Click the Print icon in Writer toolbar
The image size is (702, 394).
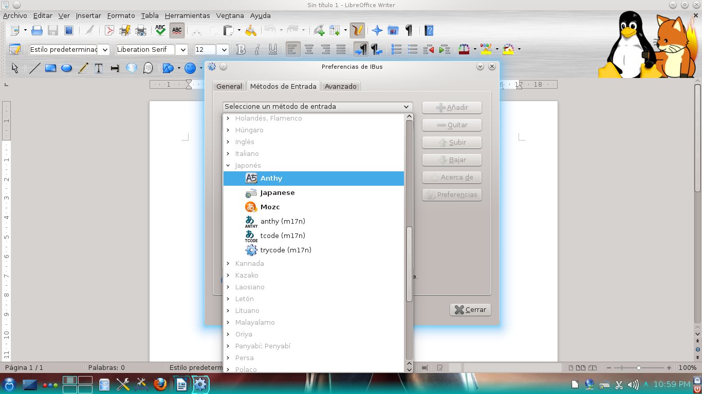click(125, 30)
